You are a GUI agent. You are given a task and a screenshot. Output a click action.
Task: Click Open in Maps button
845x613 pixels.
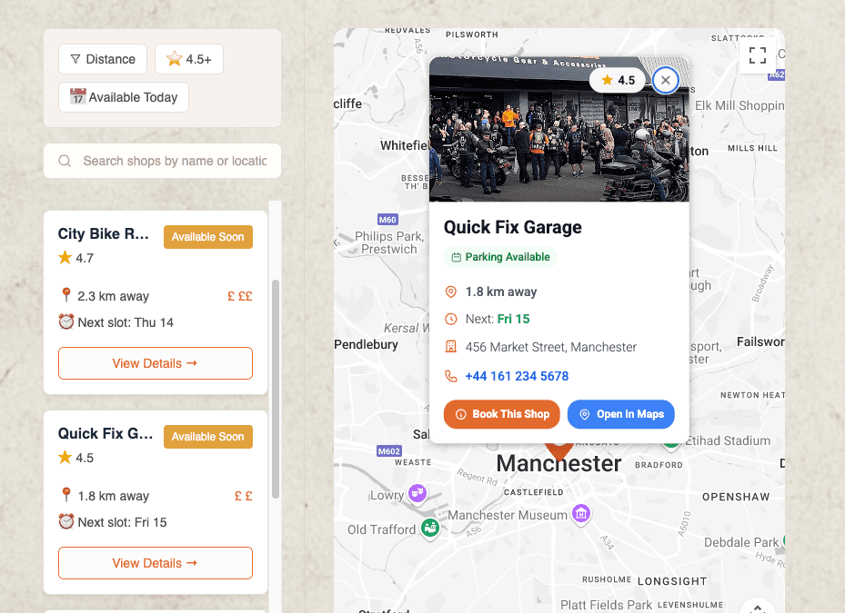pos(621,414)
